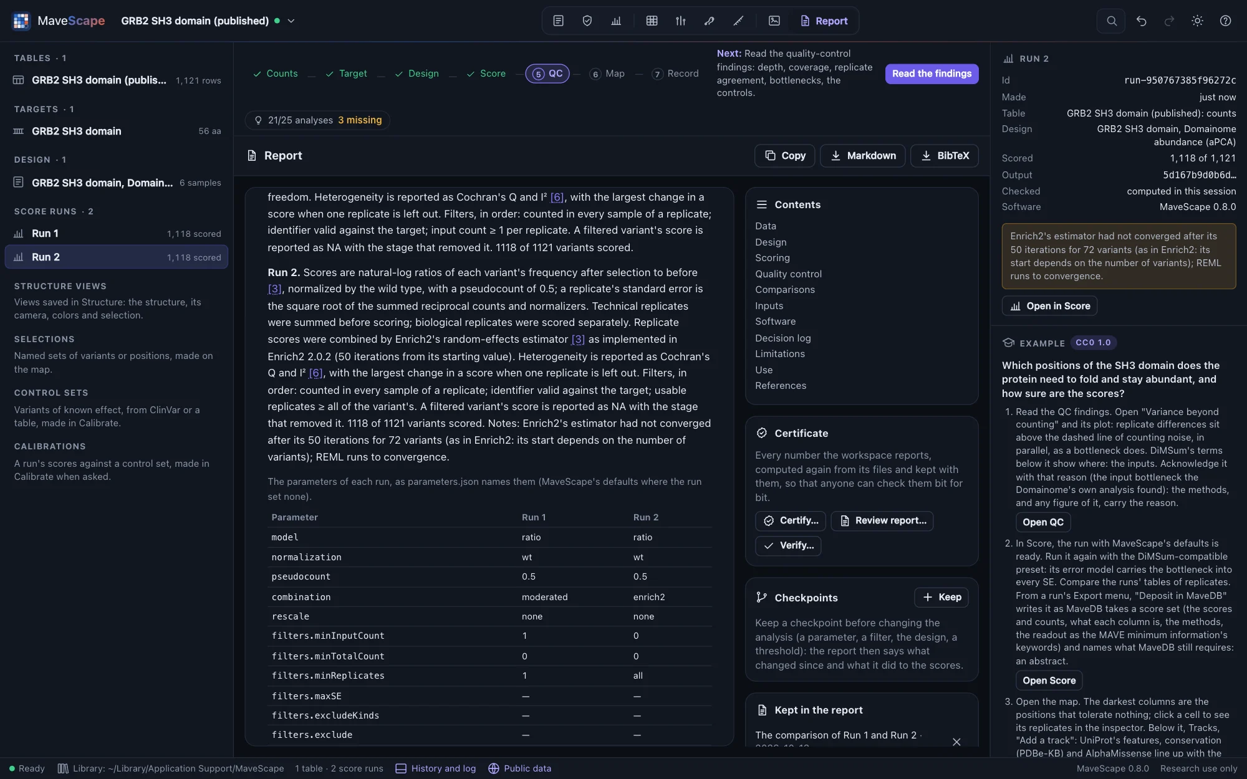Remove the kept Run 1 and Run 2 comparison
The height and width of the screenshot is (779, 1247).
click(956, 741)
